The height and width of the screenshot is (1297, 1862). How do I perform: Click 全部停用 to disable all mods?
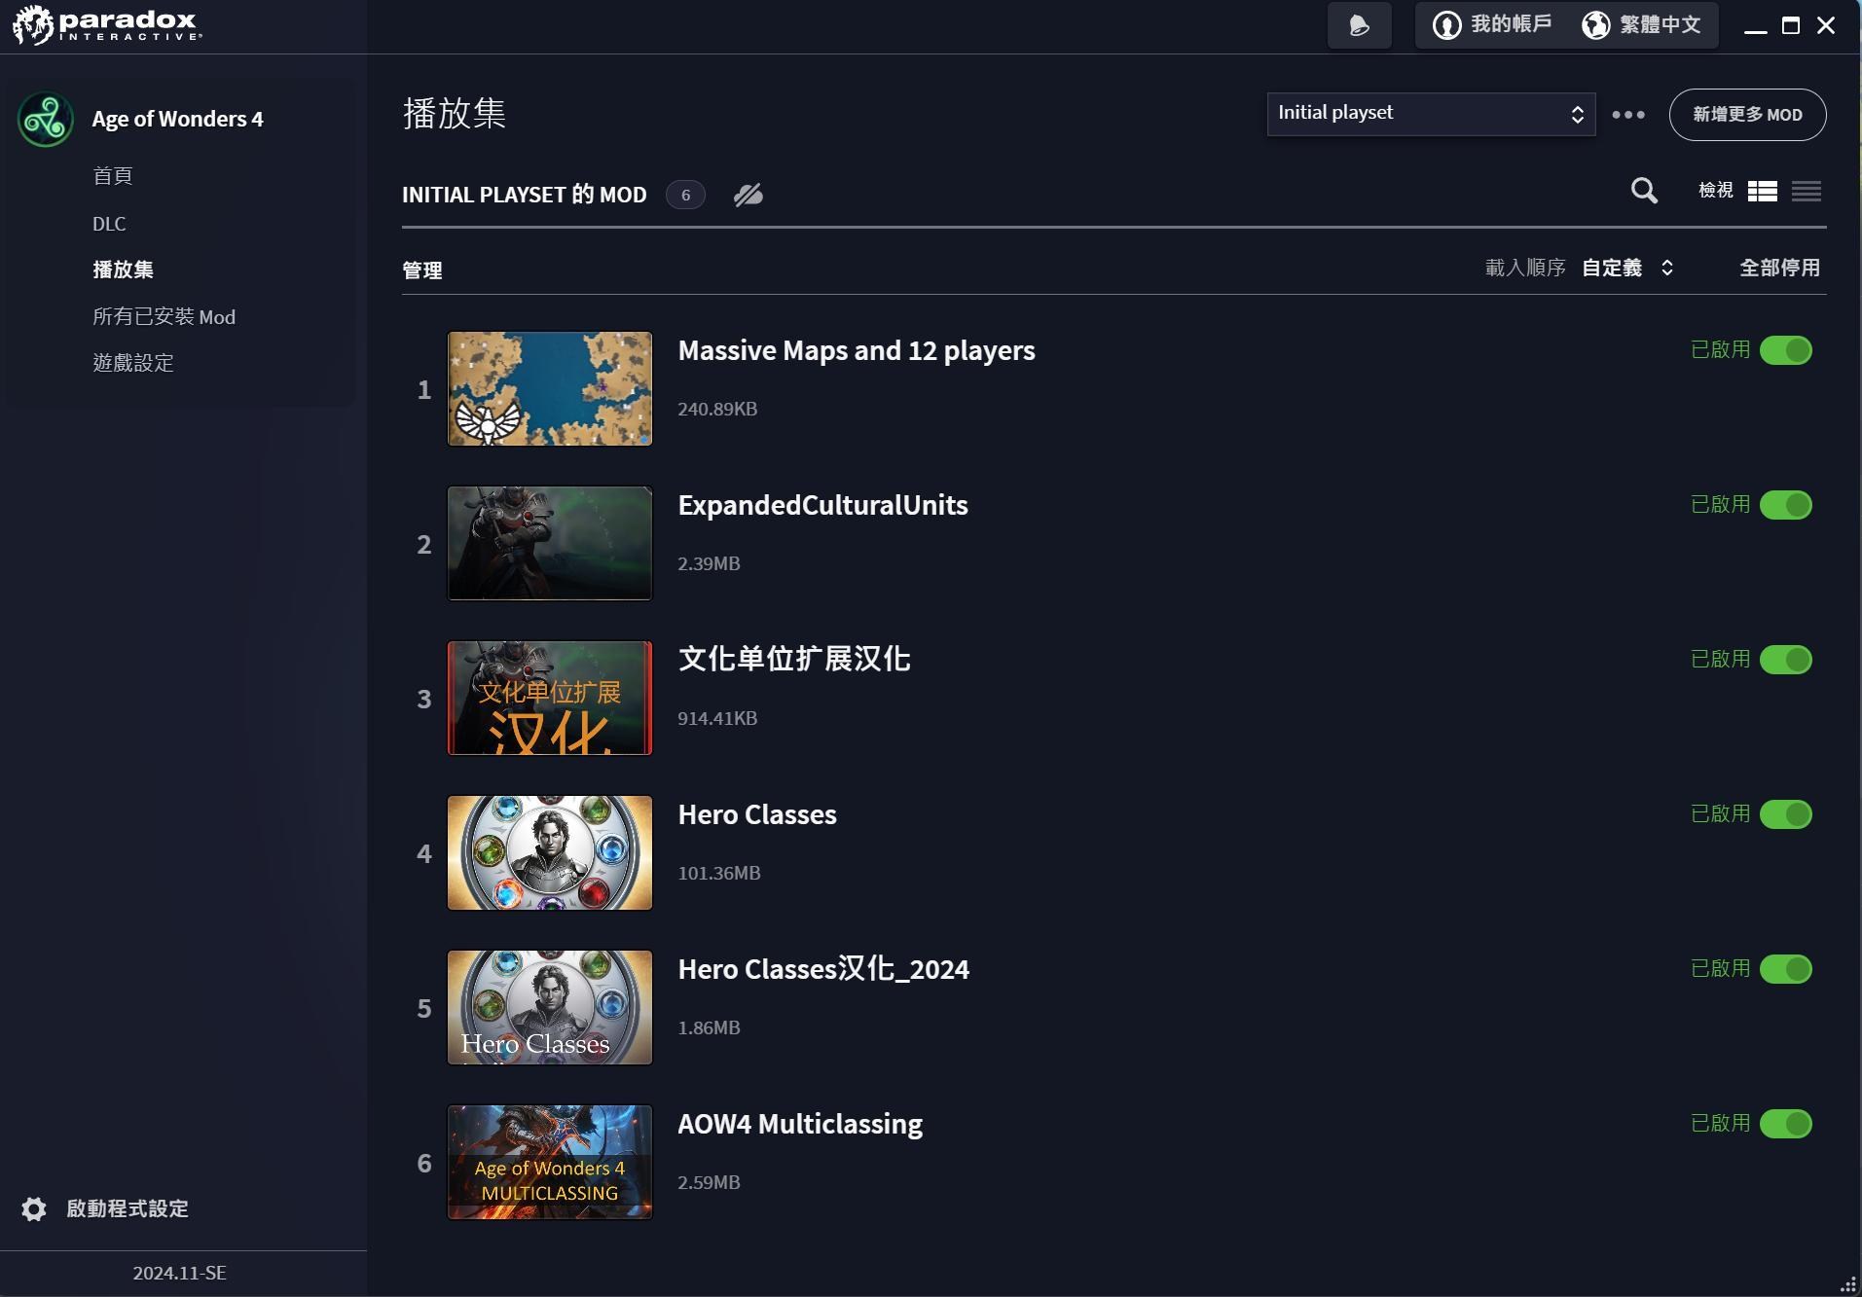tap(1779, 268)
